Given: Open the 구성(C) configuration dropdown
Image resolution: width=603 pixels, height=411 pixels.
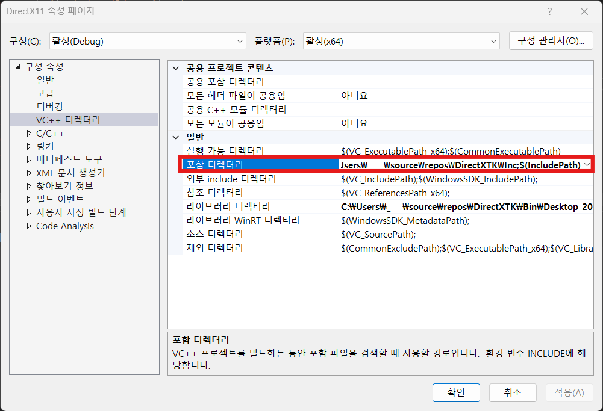Looking at the screenshot, I should coord(148,41).
